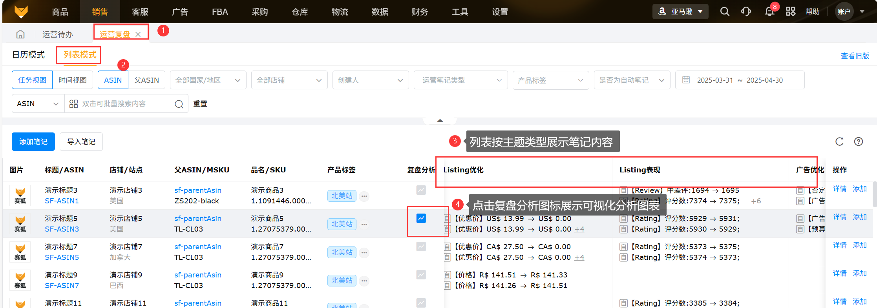Click more tags ellipsis for 演示商品7
This screenshot has width=877, height=308.
364,252
